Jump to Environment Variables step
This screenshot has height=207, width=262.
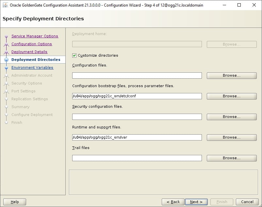(32, 67)
